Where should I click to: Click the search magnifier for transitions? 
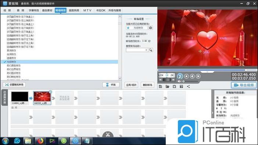click(x=150, y=50)
